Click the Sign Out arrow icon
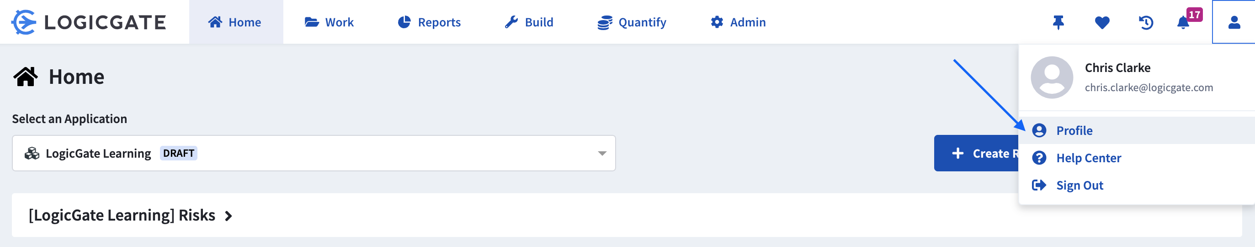The height and width of the screenshot is (247, 1255). pos(1039,185)
